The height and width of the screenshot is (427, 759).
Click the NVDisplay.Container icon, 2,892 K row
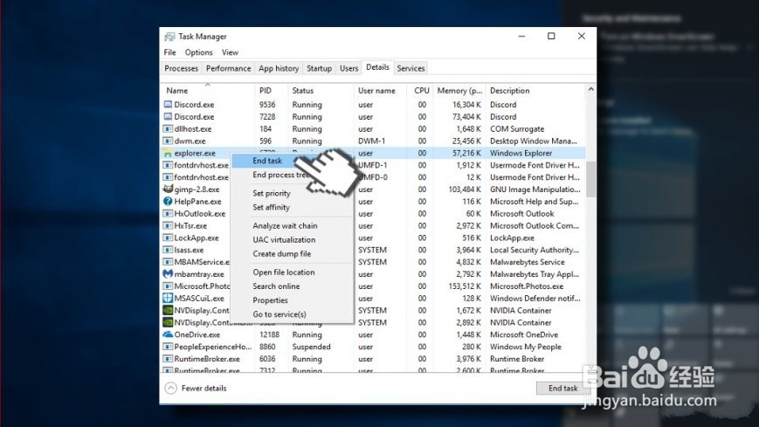pyautogui.click(x=168, y=322)
